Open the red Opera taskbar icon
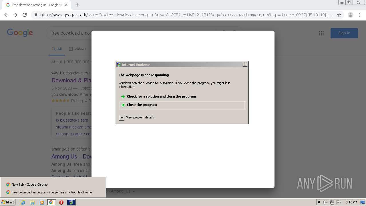 point(61,202)
